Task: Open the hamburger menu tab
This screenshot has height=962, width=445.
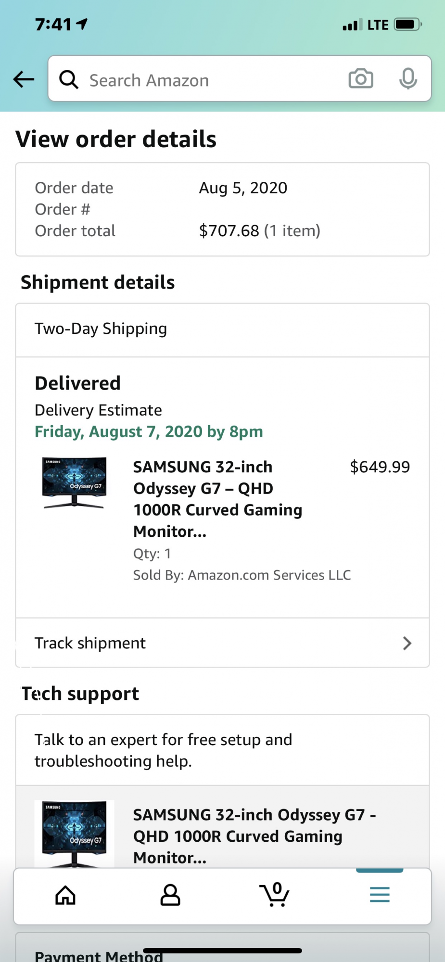Action: 380,895
